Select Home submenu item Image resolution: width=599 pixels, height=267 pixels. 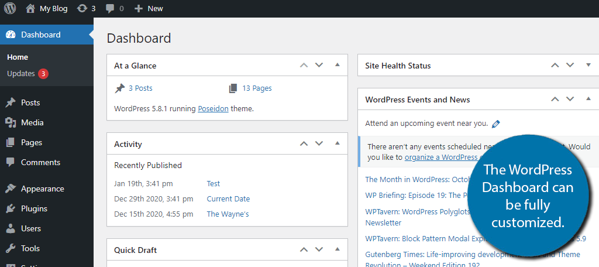point(18,57)
